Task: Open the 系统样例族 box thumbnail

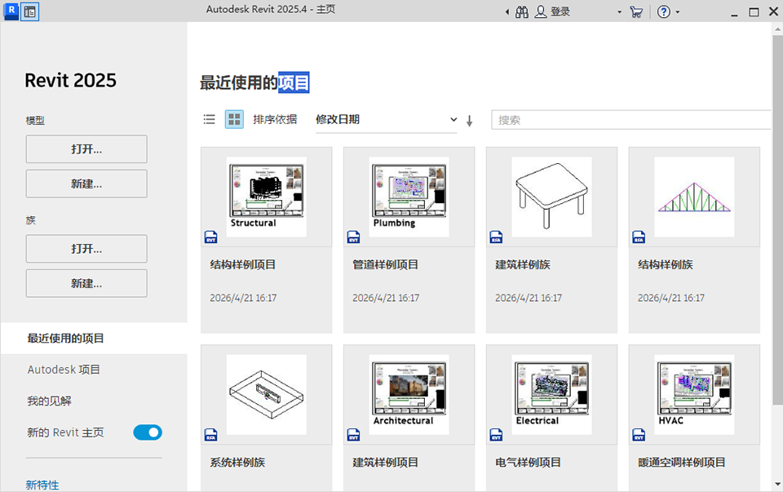Action: pyautogui.click(x=266, y=395)
